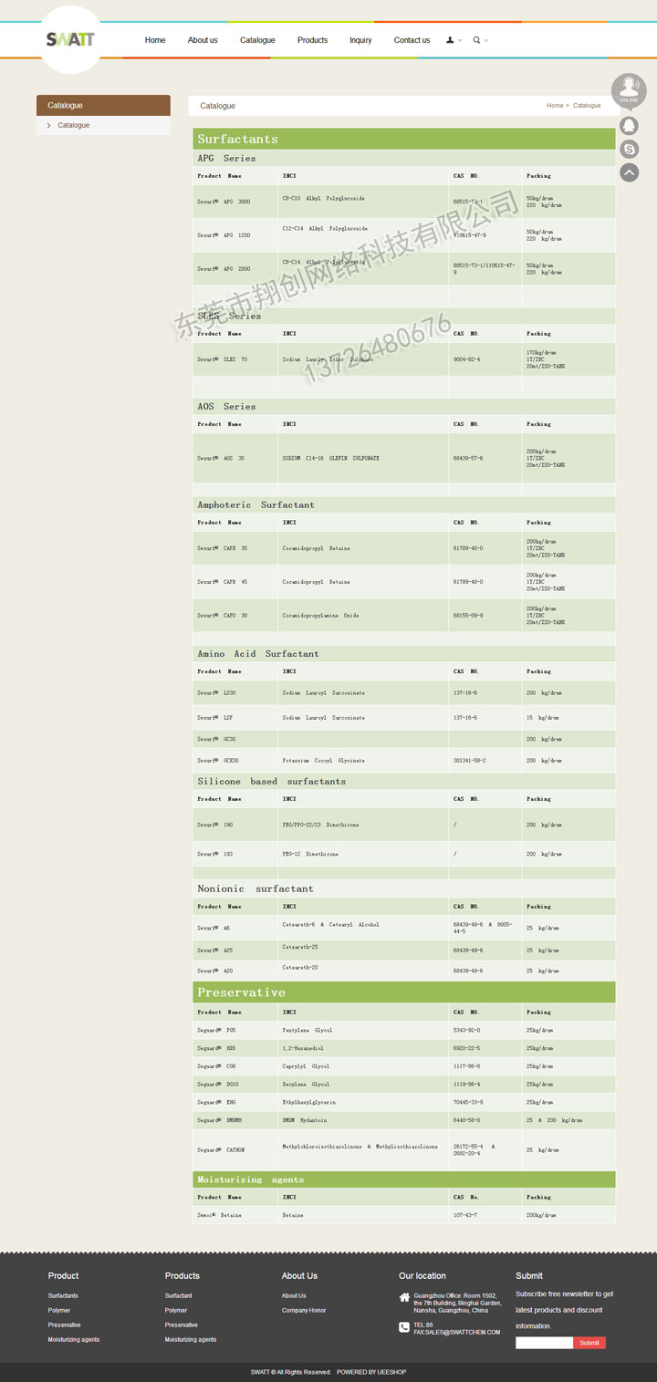Expand the Catalogue sidebar item

coord(73,125)
